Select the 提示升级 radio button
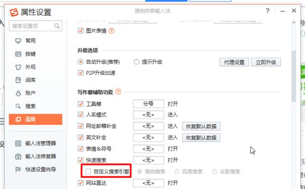The image size is (305, 189). [137, 62]
